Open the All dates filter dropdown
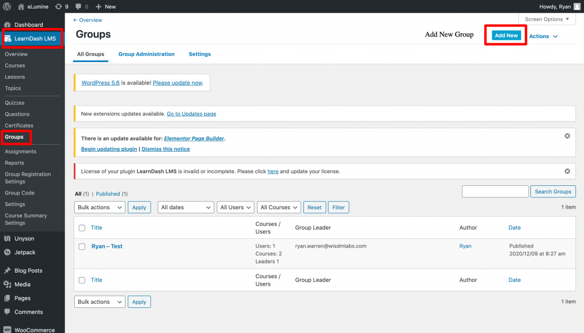 (185, 207)
